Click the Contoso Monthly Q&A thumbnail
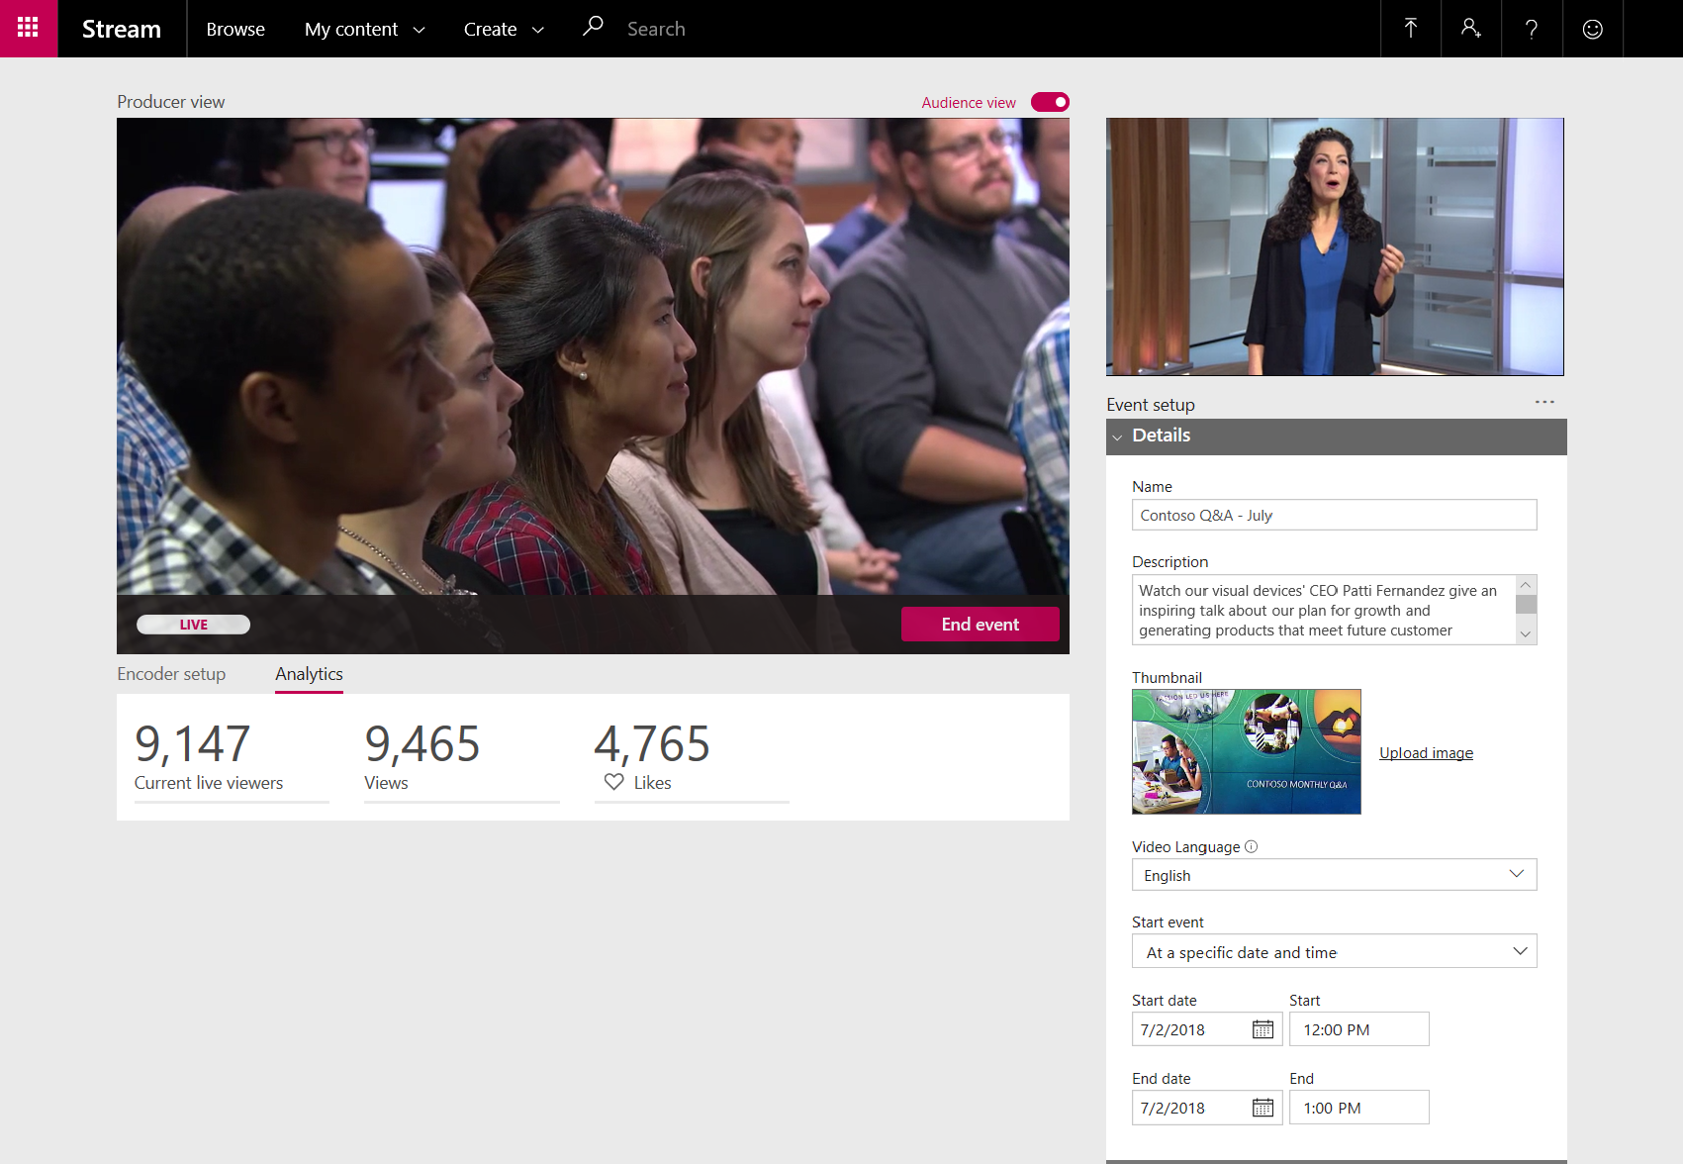Screen dimensions: 1683x1164 [x=1246, y=751]
